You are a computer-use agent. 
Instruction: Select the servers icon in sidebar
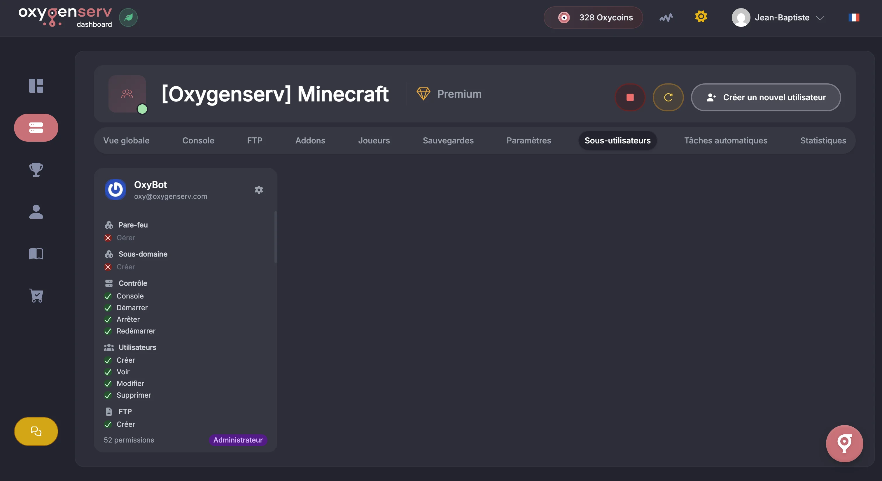pos(36,128)
